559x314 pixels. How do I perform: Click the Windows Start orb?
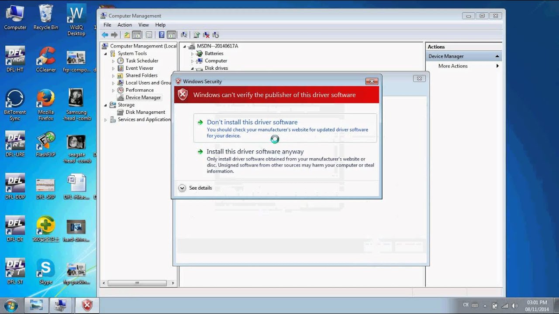(x=11, y=305)
